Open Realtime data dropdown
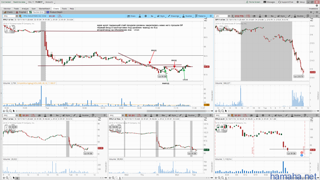This screenshot has height=180, width=320. [20, 2]
